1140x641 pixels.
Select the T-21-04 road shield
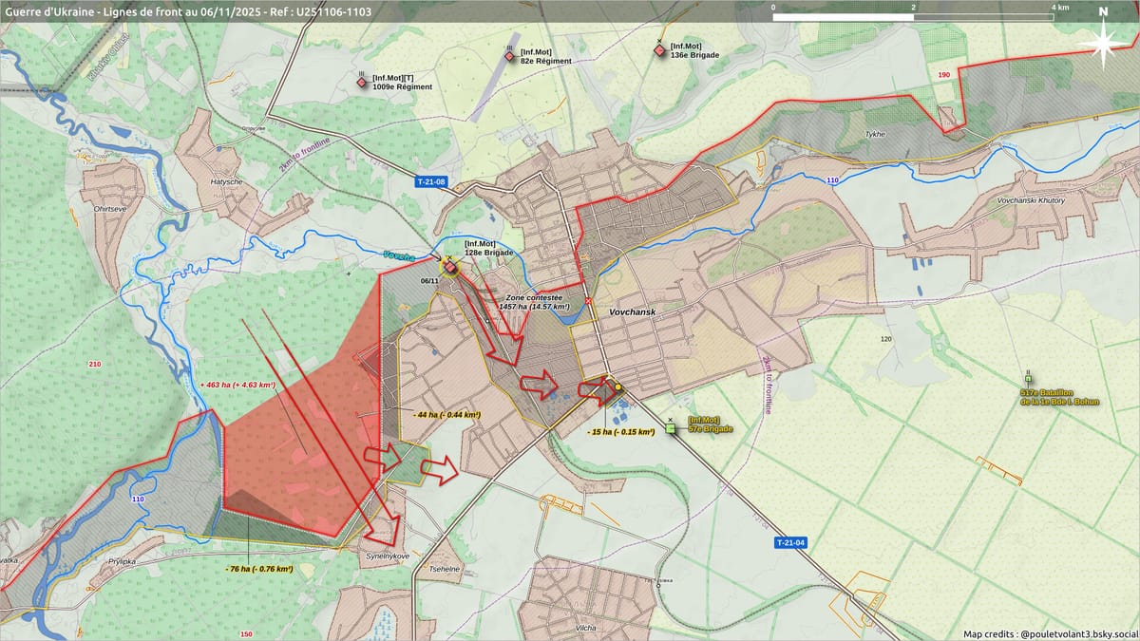[x=789, y=542]
